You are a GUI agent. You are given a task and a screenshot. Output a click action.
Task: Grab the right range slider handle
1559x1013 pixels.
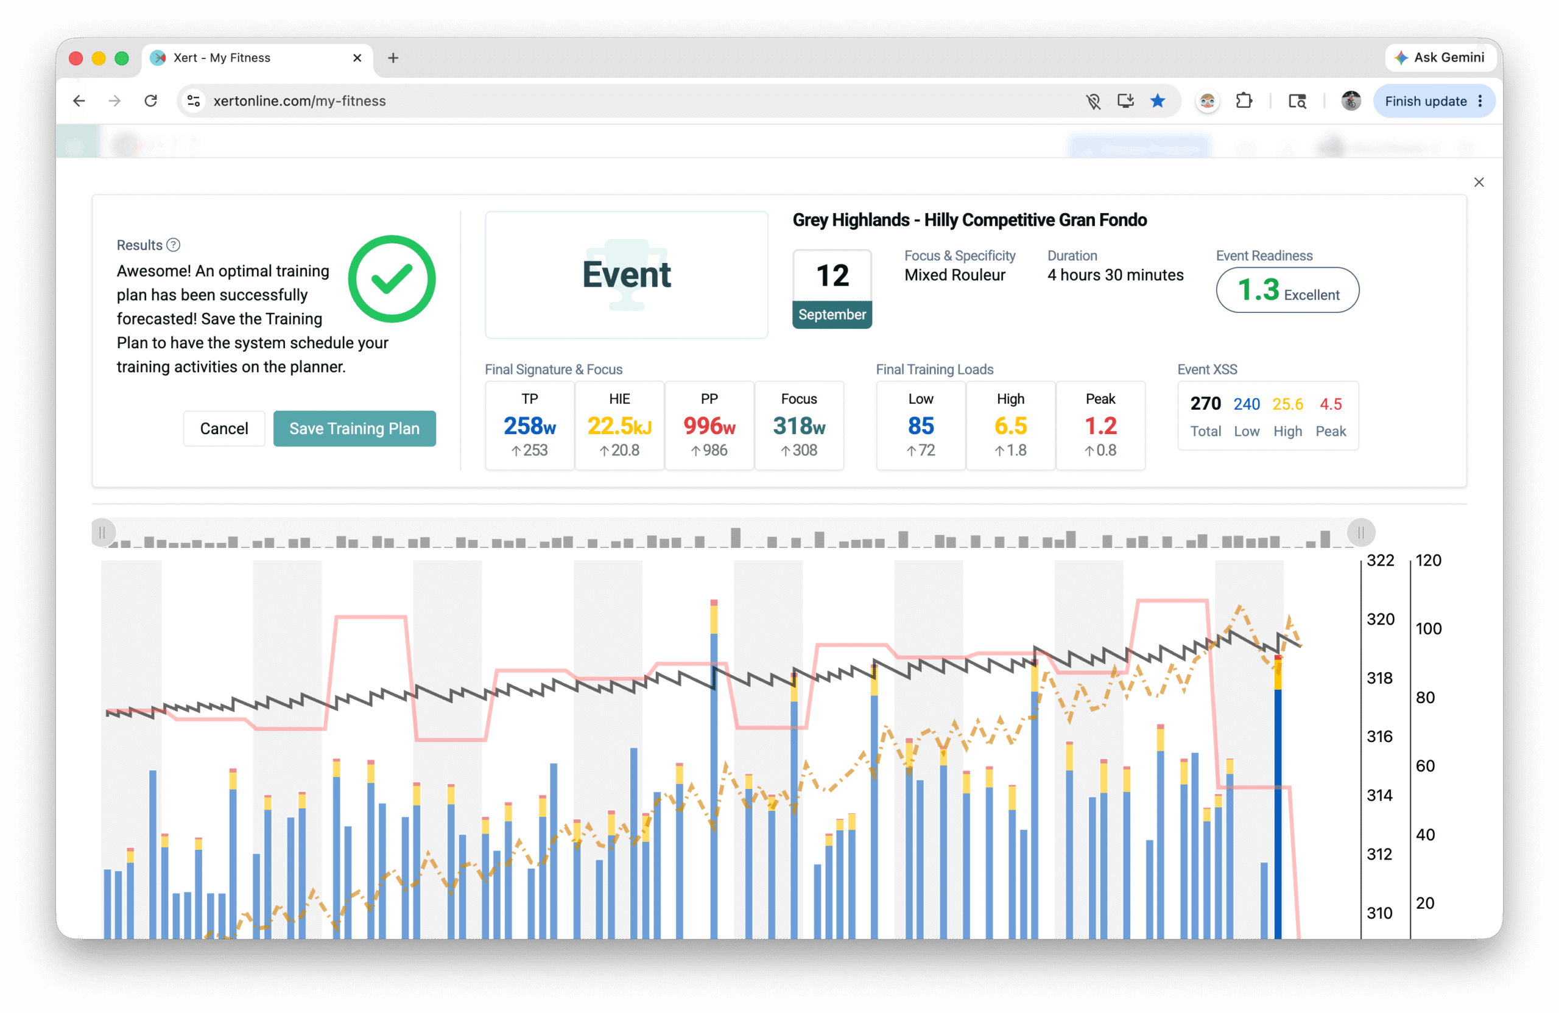click(x=1360, y=533)
